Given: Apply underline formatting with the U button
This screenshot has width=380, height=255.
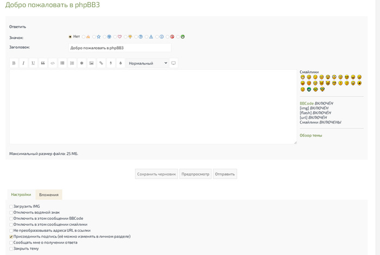Looking at the screenshot, I should (33, 63).
